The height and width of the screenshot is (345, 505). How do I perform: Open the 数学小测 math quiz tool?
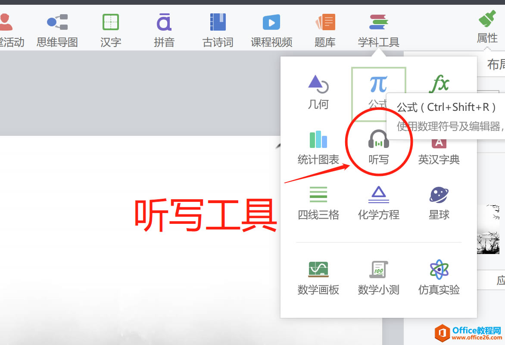tap(379, 278)
